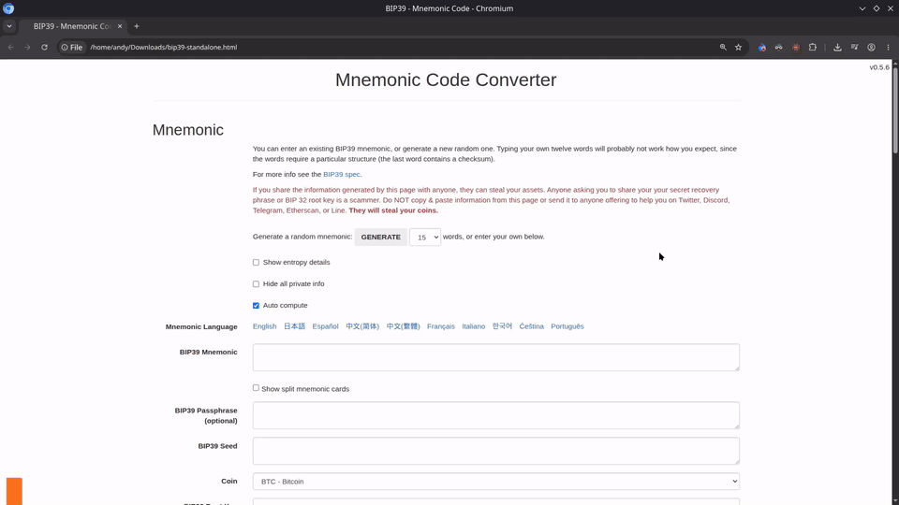Click the File site info chip
This screenshot has width=899, height=505.
(72, 47)
